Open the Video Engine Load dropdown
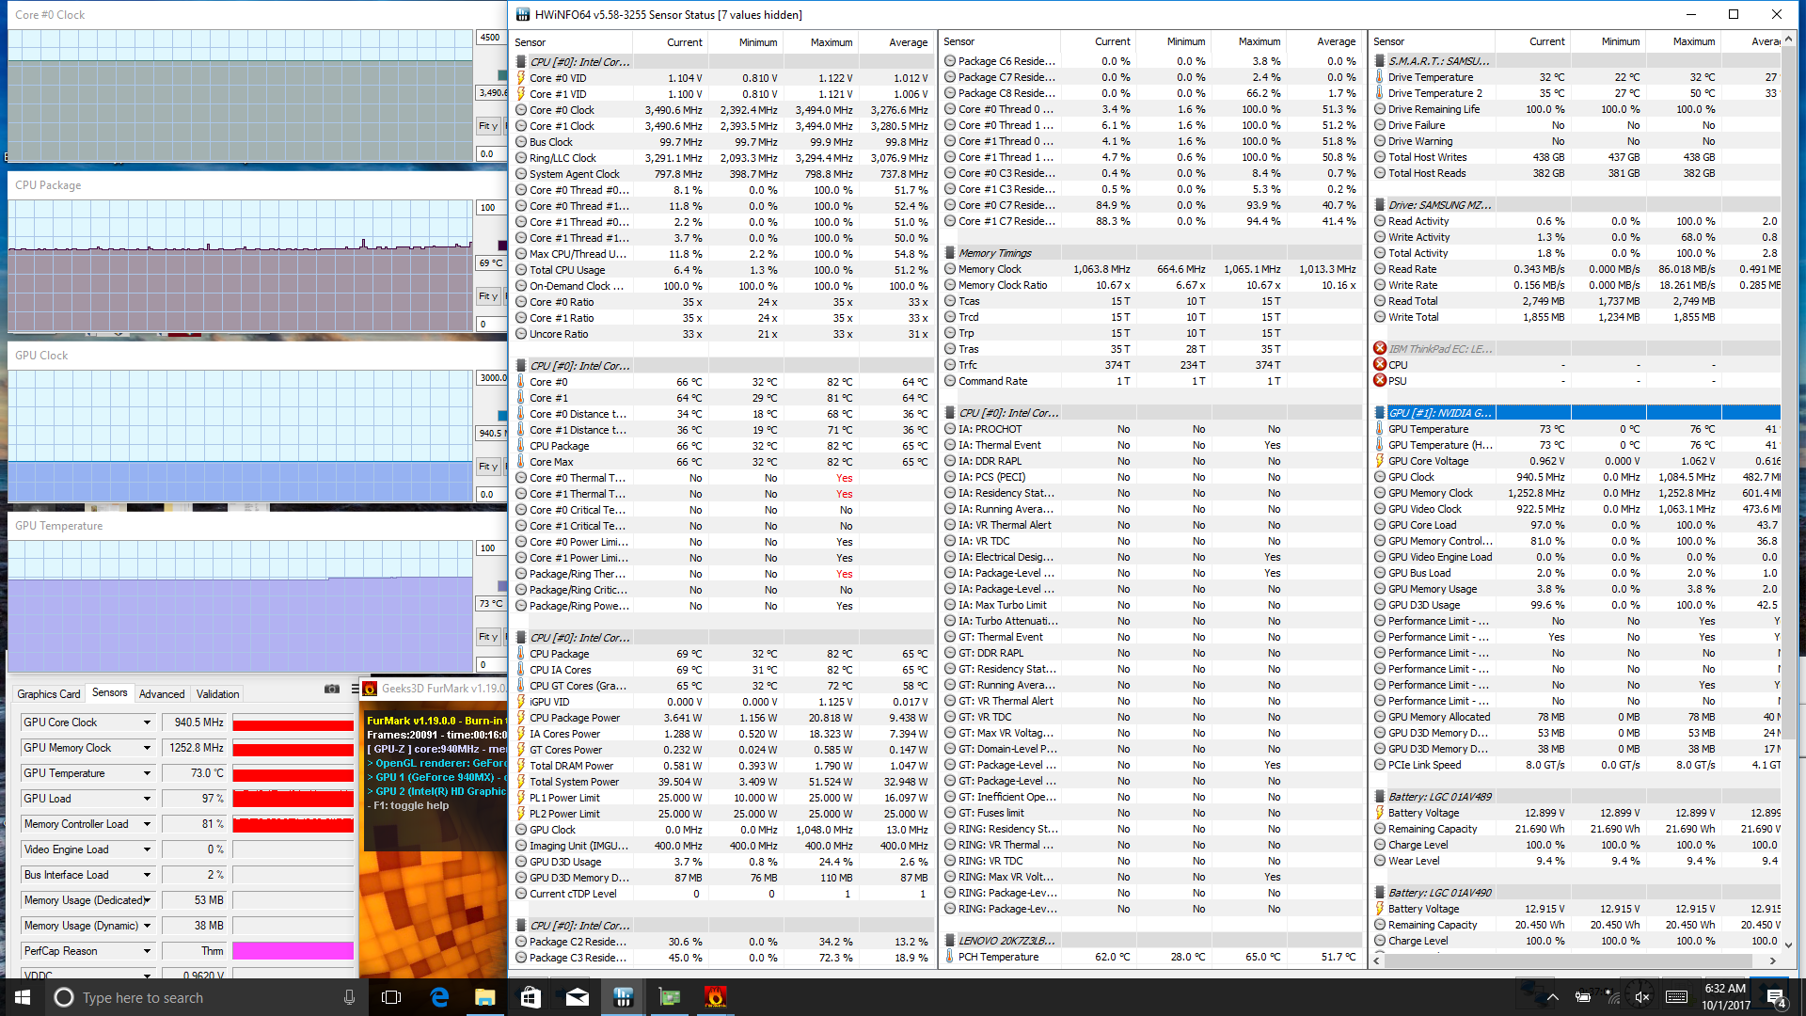Image resolution: width=1806 pixels, height=1016 pixels. point(147,849)
